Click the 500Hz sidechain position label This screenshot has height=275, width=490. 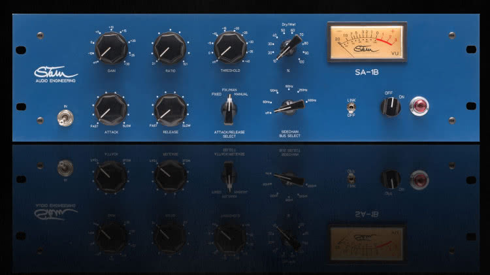(x=312, y=101)
